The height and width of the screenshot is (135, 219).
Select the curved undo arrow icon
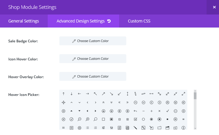click(135, 111)
